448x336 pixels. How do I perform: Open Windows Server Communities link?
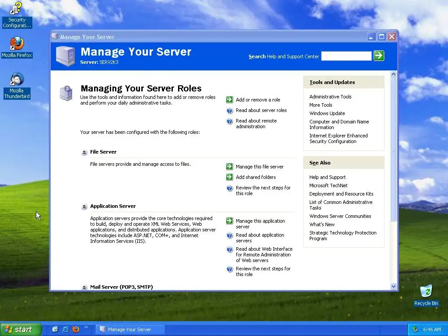pos(340,216)
